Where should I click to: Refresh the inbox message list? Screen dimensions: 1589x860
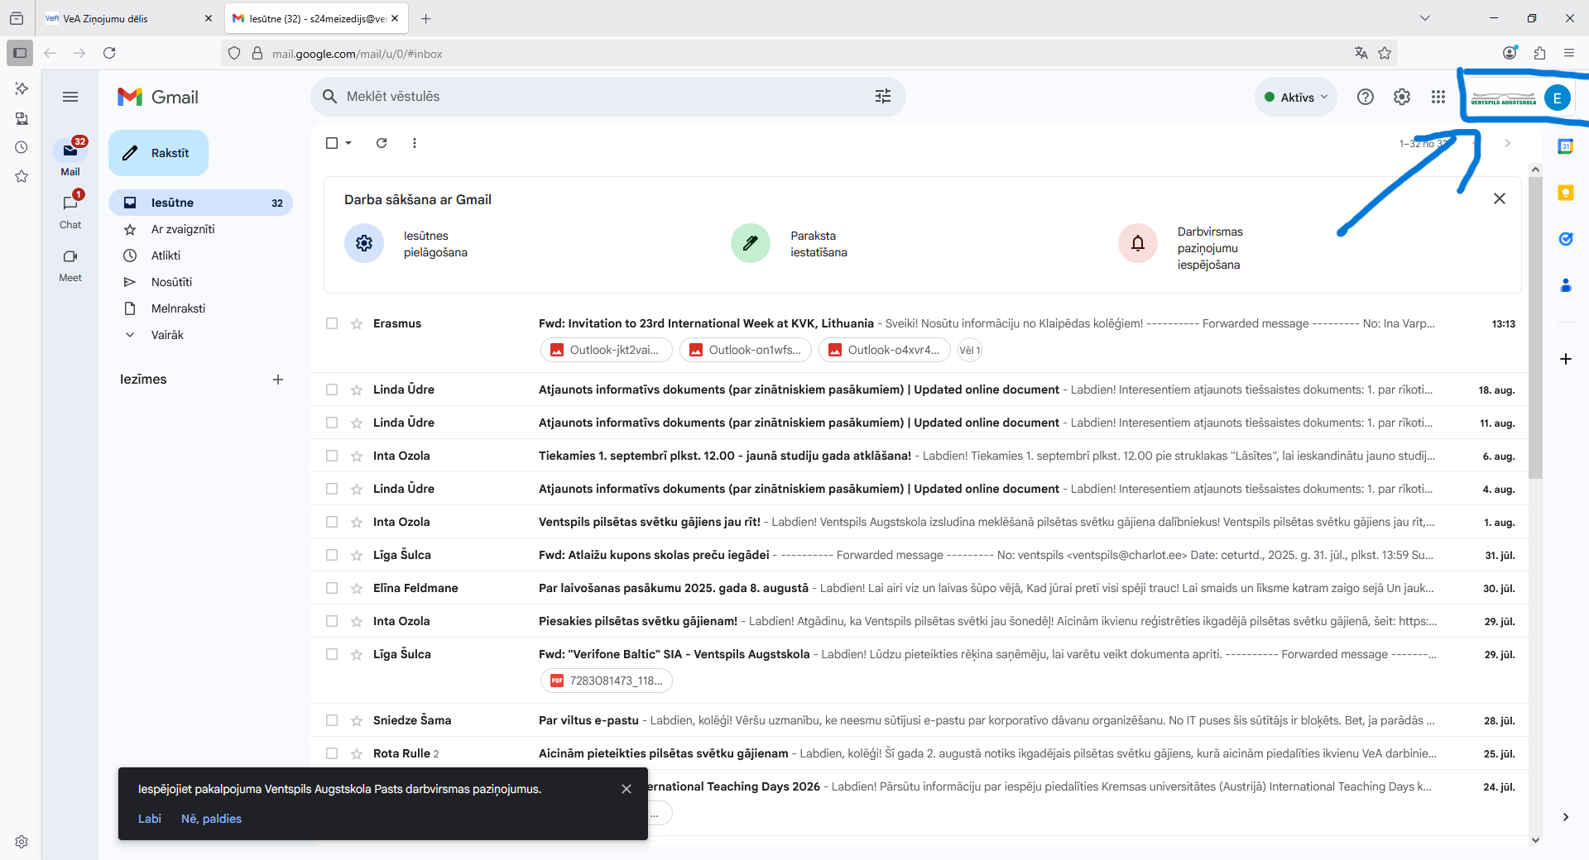(x=382, y=143)
